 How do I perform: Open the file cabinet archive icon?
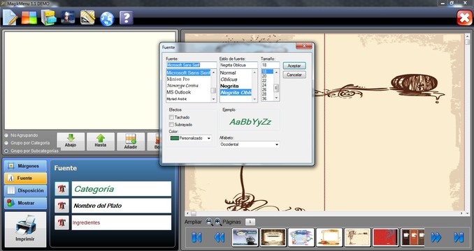click(49, 17)
